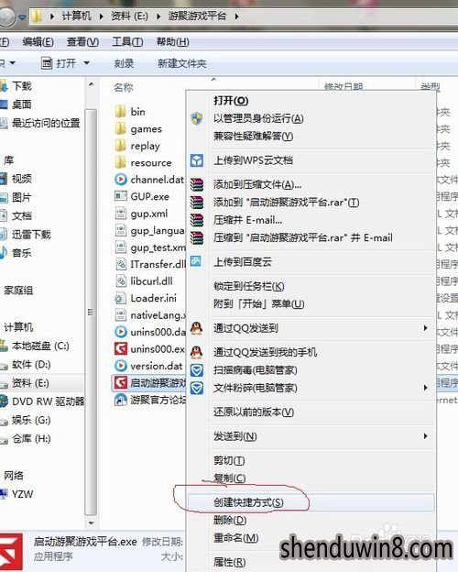Click the sidebar scrollbar down arrow

point(92,523)
